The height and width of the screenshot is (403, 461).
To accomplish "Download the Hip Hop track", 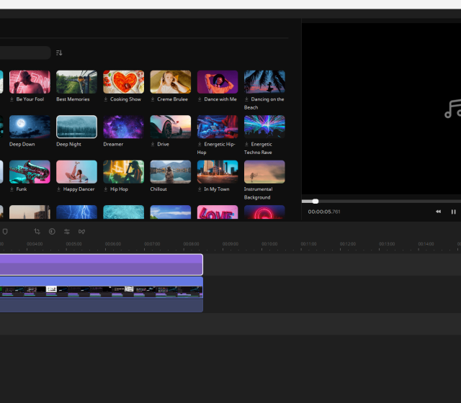I will 107,189.
